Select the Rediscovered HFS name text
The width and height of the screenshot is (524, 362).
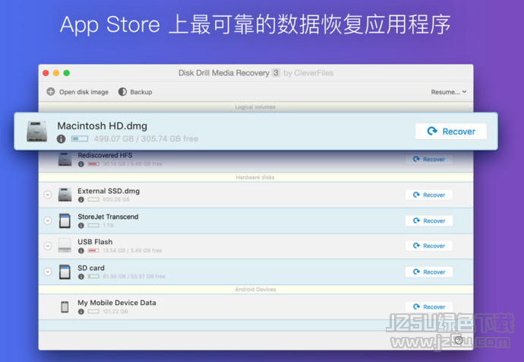105,155
